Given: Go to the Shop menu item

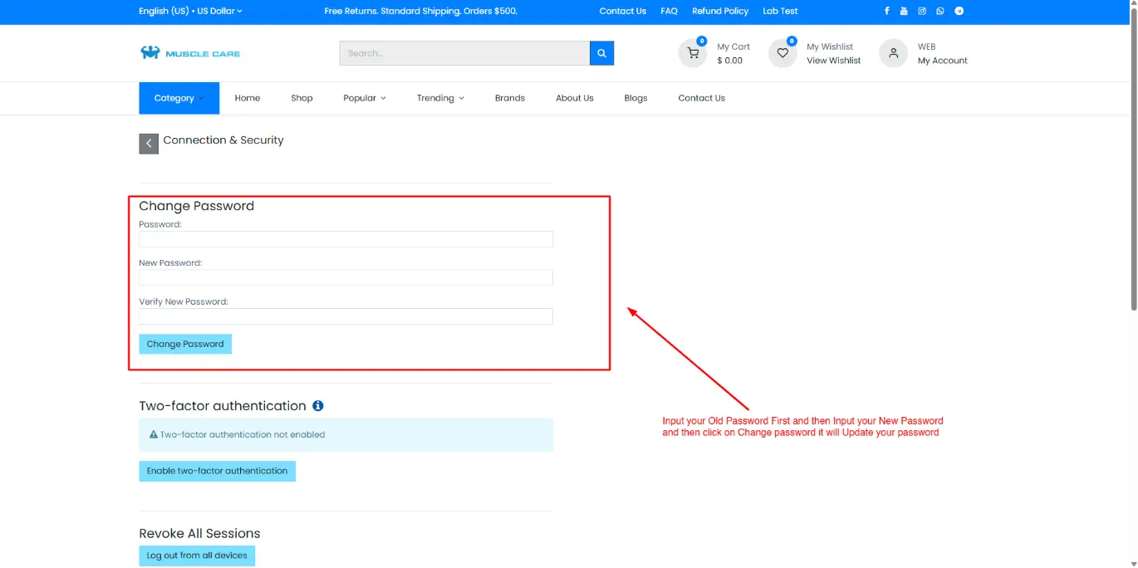Looking at the screenshot, I should 302,98.
